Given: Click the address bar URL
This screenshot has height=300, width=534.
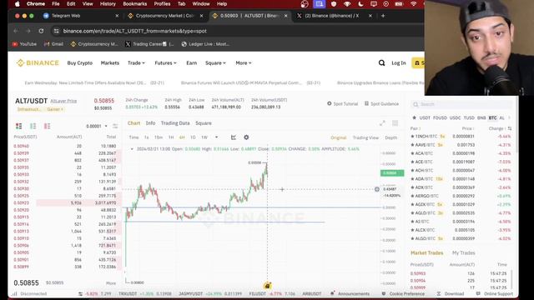Looking at the screenshot, I should click(135, 31).
